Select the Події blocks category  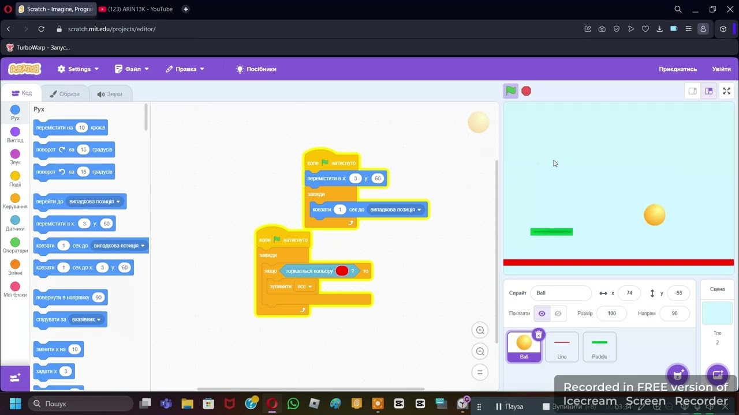15,179
